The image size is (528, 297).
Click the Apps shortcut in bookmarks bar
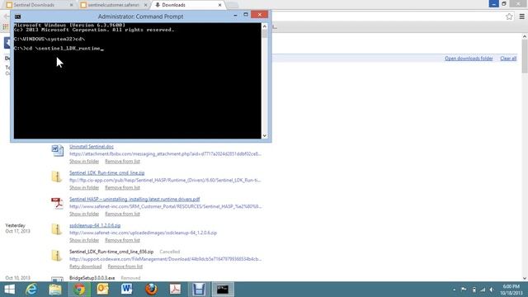pos(6,26)
